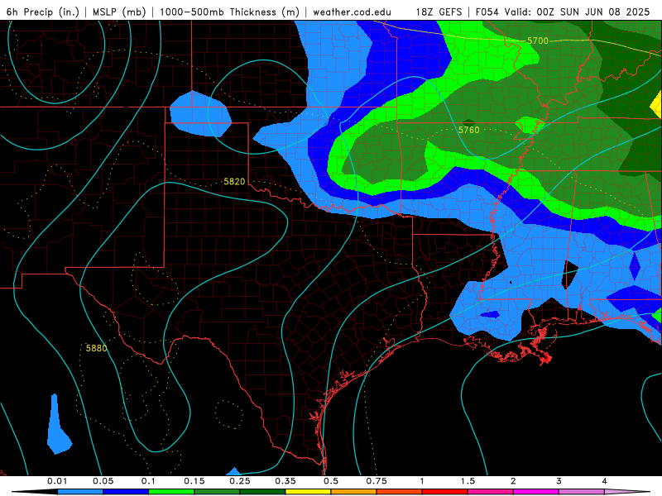The width and height of the screenshot is (662, 496).
Task: Click the '1.5' legend value
Action: tap(468, 481)
